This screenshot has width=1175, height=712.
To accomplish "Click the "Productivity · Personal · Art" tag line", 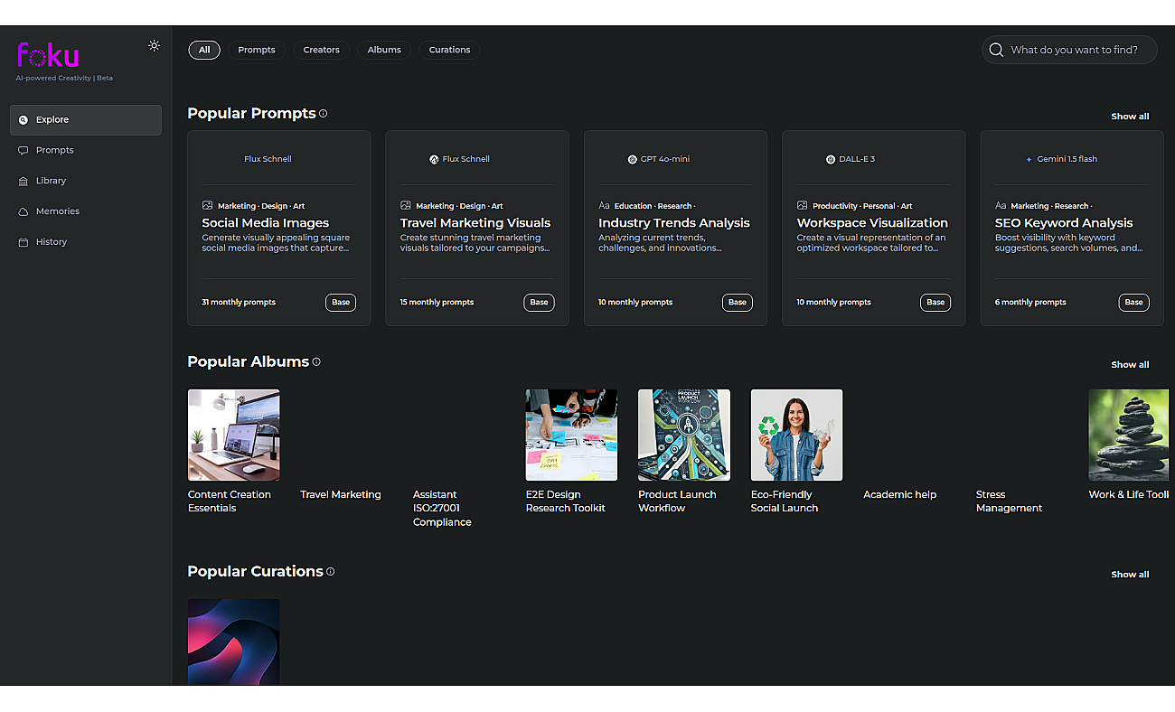I will coord(862,206).
